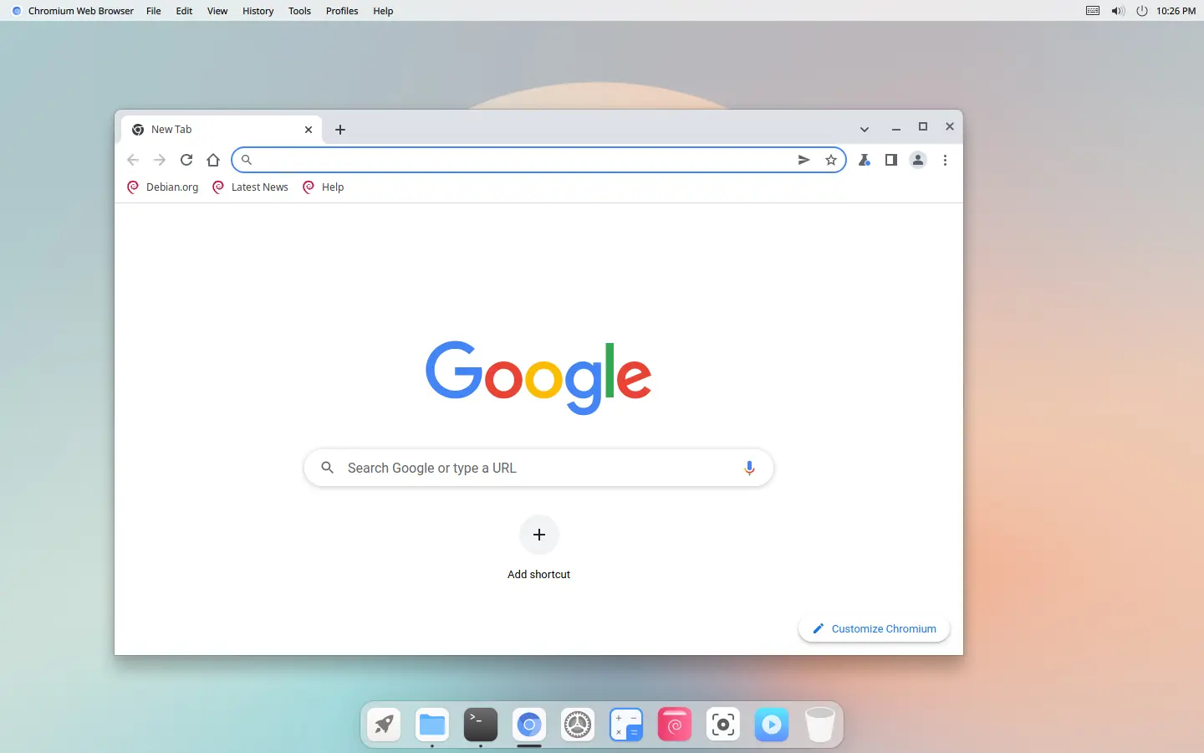
Task: Open the volume control in system tray
Action: click(x=1118, y=11)
